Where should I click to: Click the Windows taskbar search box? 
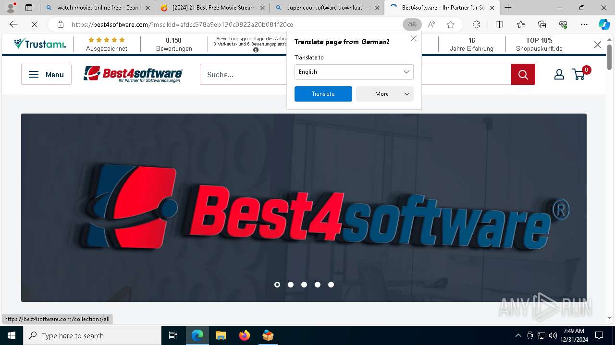(x=92, y=335)
